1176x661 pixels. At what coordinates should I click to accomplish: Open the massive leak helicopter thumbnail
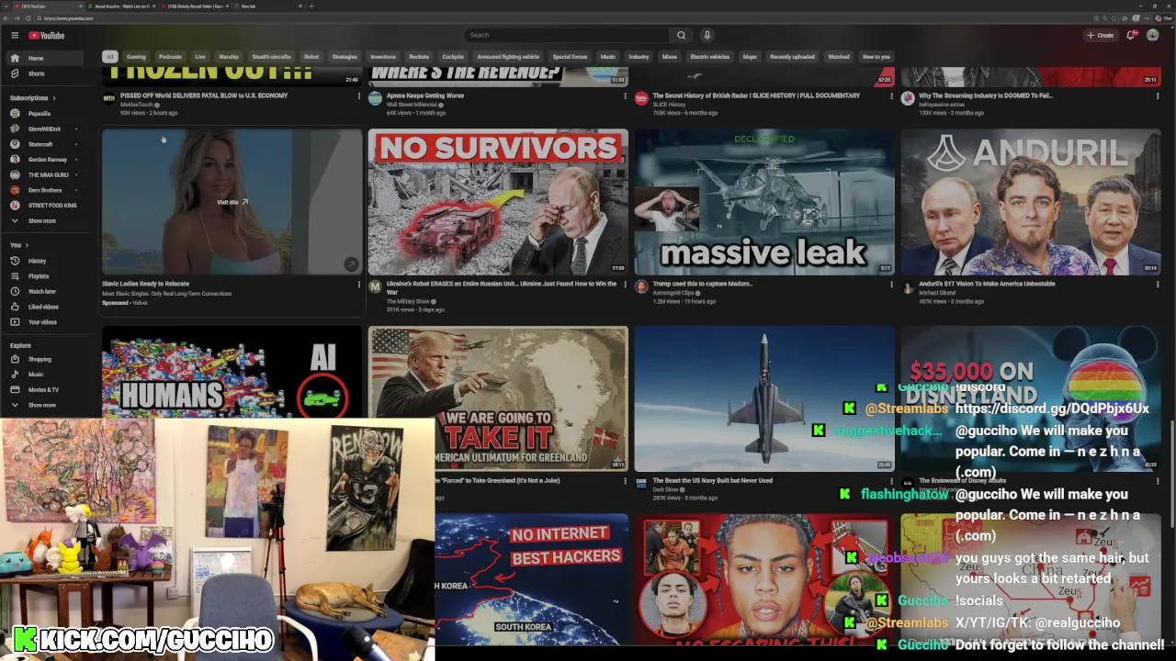point(764,202)
